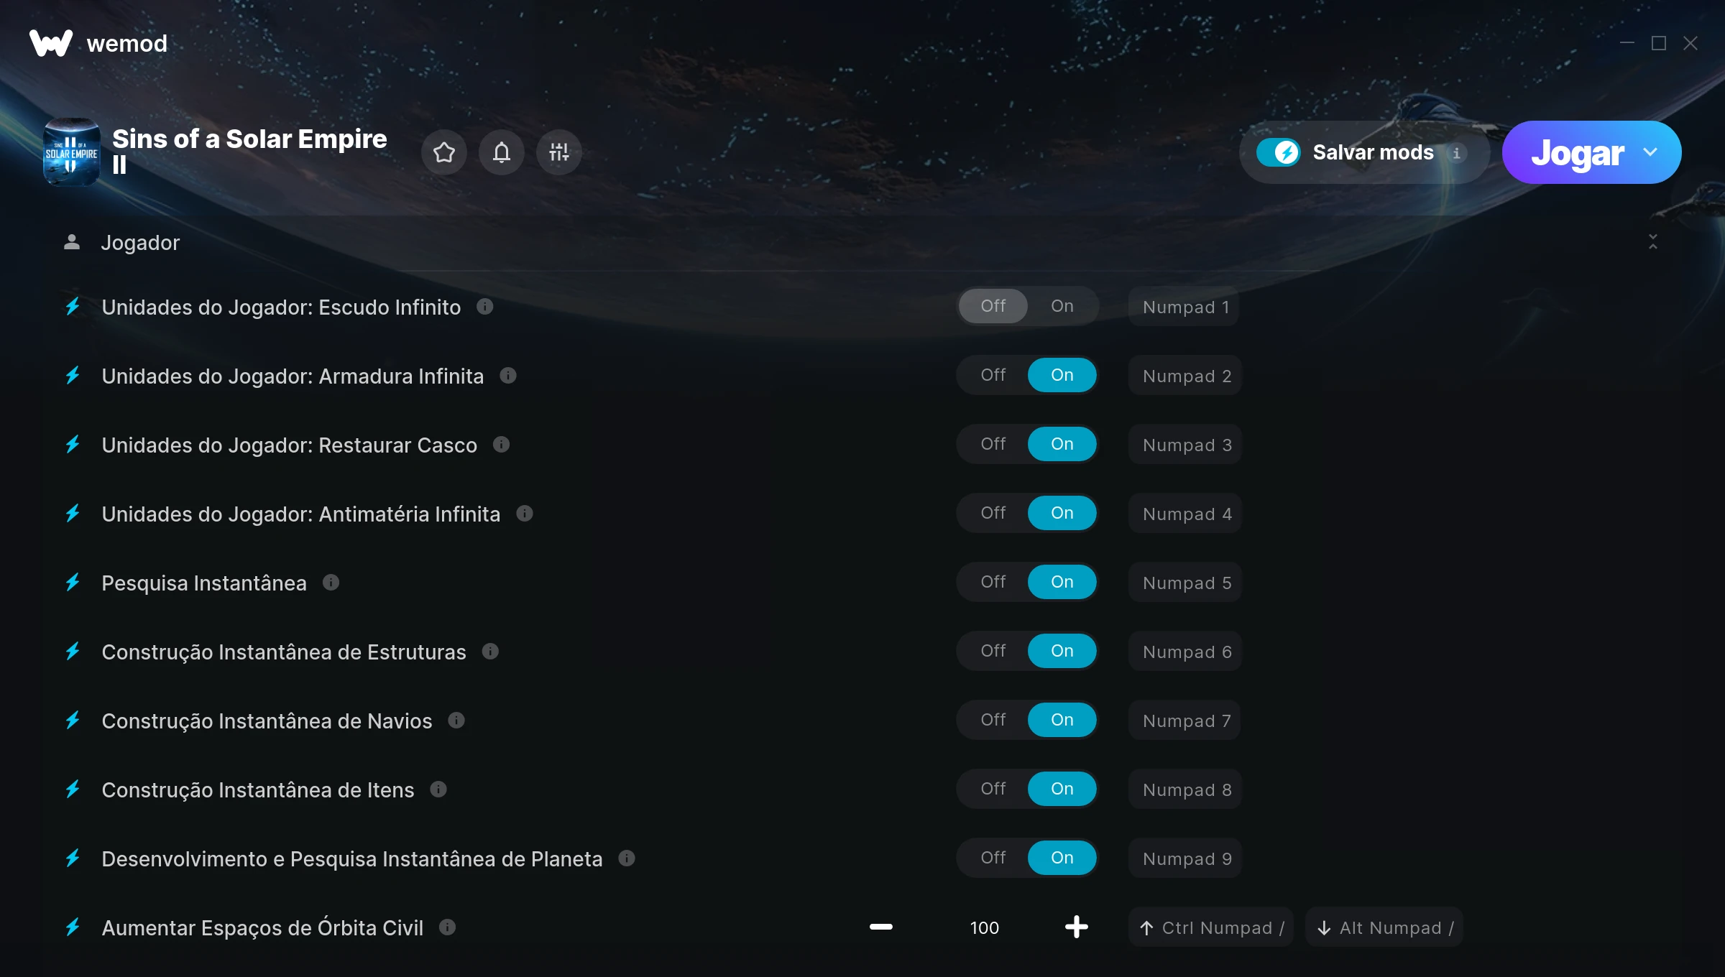This screenshot has height=977, width=1725.
Task: Increase Órbita Civil value with plus
Action: (1076, 927)
